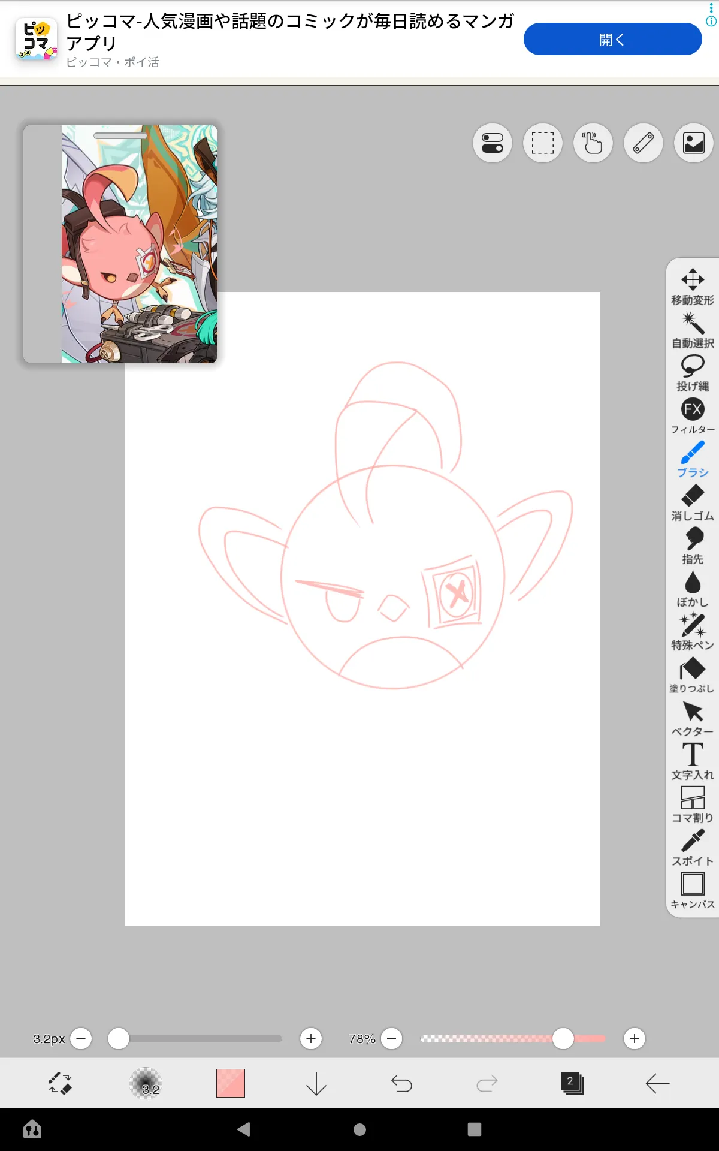Select the 塗りつぶし bucket fill tool
This screenshot has height=1151, width=719.
[x=693, y=675]
